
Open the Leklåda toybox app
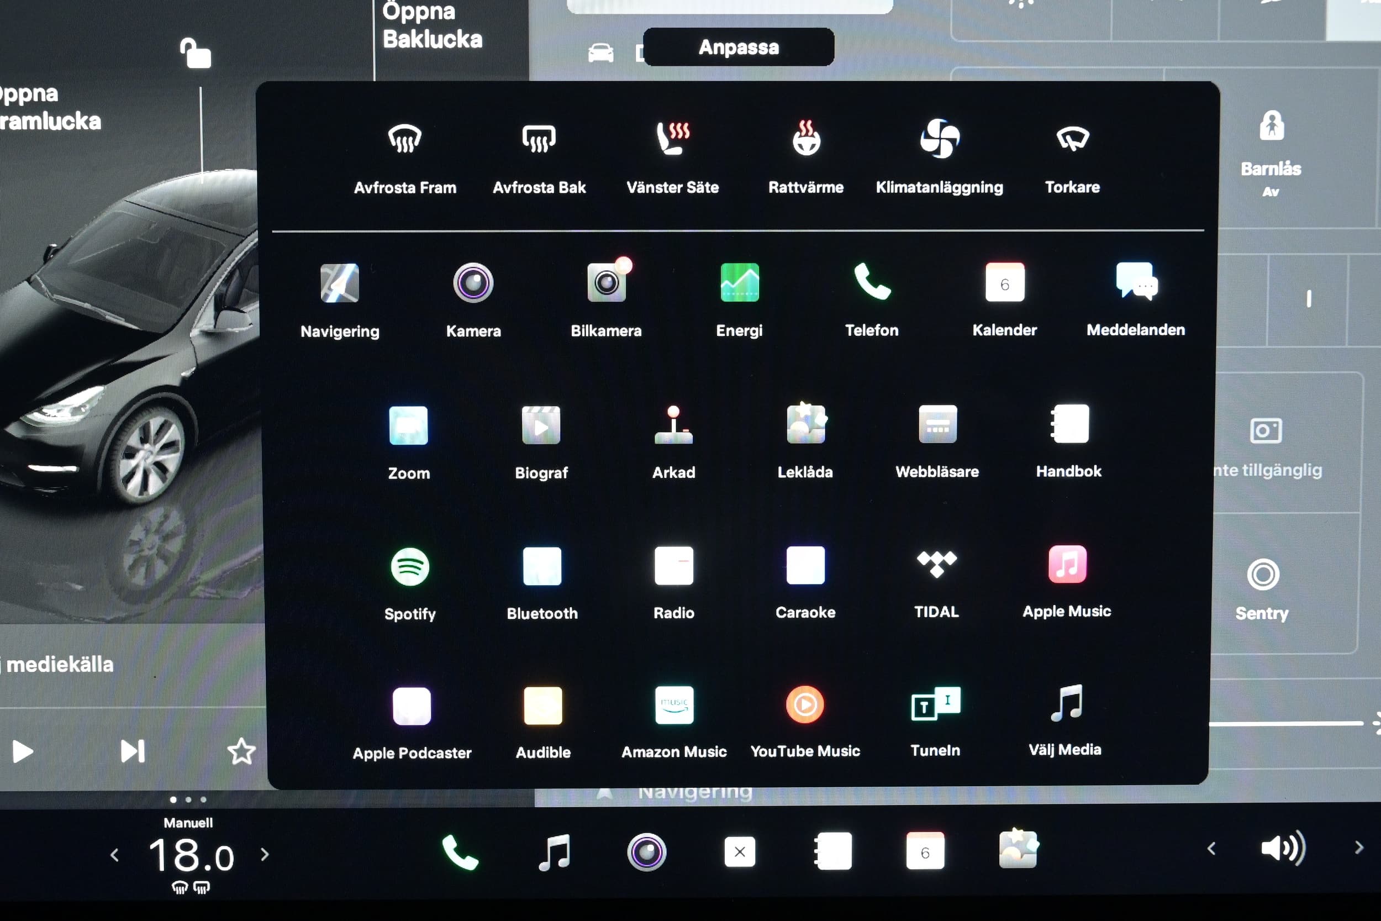tap(805, 441)
